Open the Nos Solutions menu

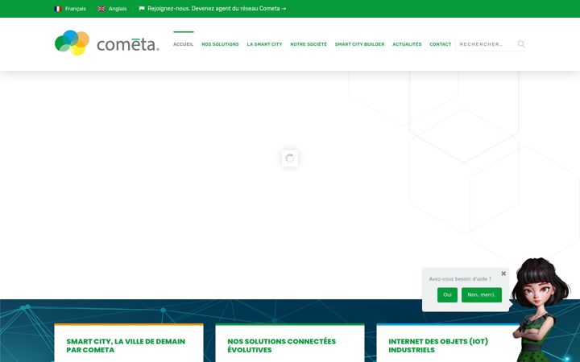coord(220,44)
